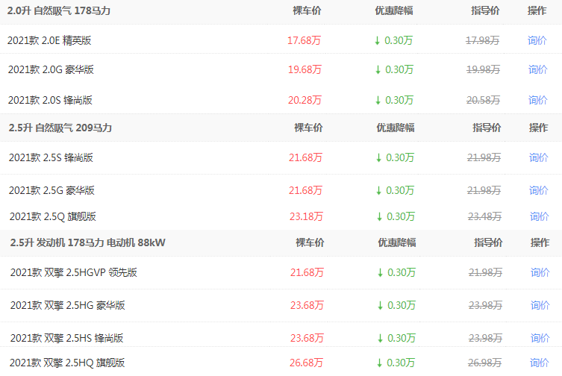The width and height of the screenshot is (562, 376).
Task: Click 询价 for 双擎 2.5HS 锋尚版
Action: 540,338
